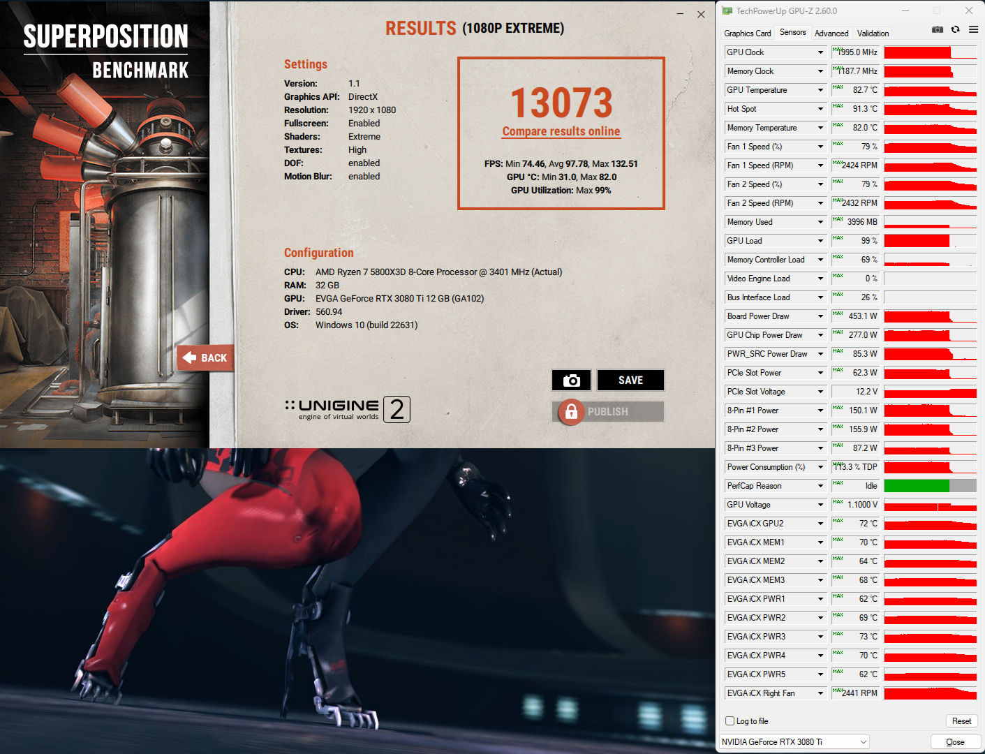This screenshot has height=754, width=985.
Task: Toggle the Log to file checkbox
Action: (730, 721)
